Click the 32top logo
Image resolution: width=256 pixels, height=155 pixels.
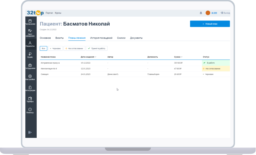click(x=35, y=13)
